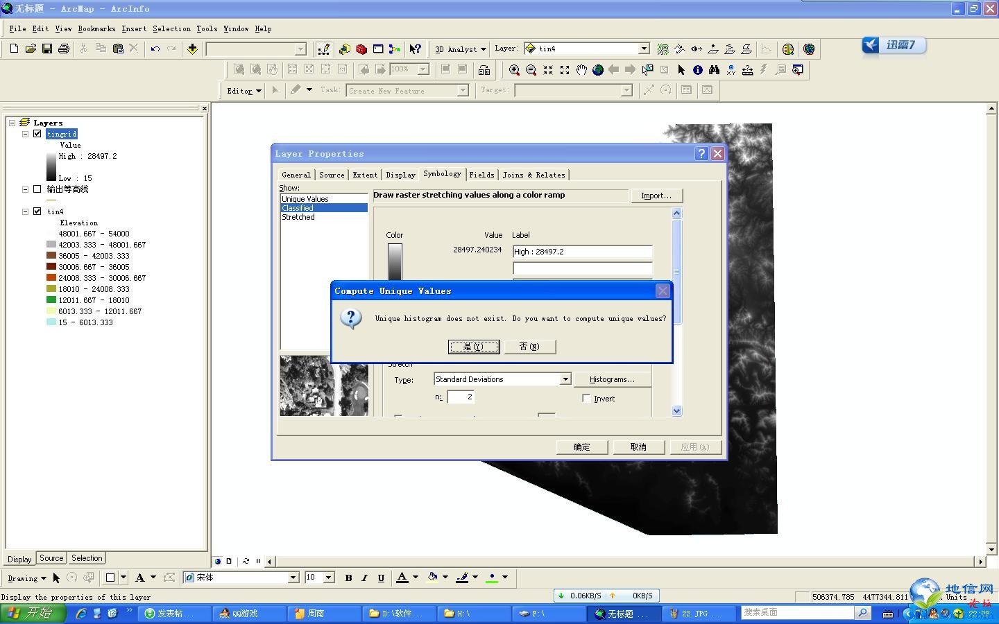
Task: Open the Layer tin4 dropdown
Action: [x=644, y=49]
